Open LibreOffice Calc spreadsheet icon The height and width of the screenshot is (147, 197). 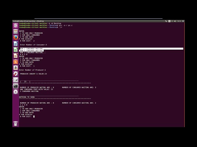[16, 50]
